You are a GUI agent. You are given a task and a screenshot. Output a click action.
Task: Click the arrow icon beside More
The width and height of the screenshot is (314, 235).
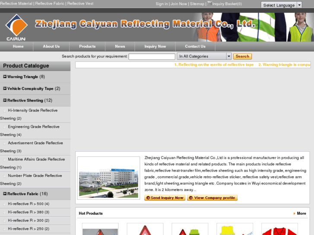(294, 213)
